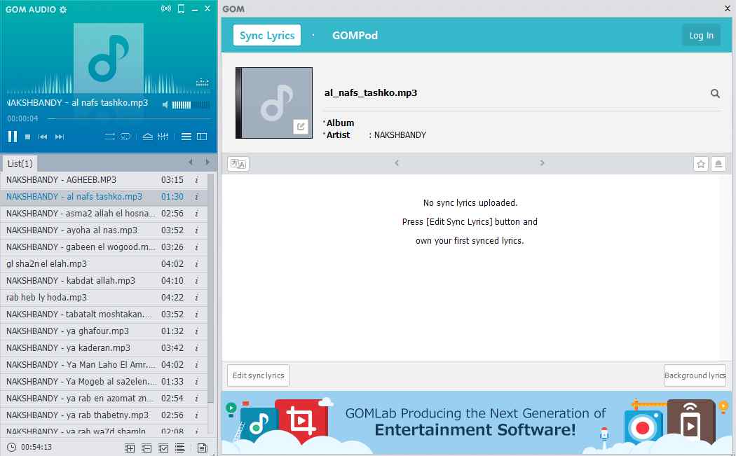Select track NAKSHBANDY - ayoha al nas.mp3
Screen dimensions: 736x456
(104, 230)
